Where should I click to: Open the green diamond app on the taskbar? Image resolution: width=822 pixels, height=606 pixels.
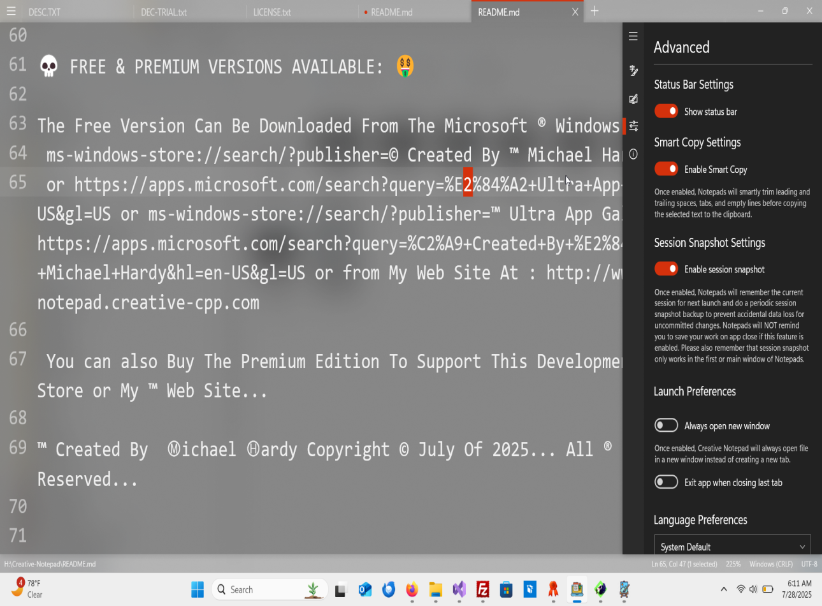click(600, 589)
